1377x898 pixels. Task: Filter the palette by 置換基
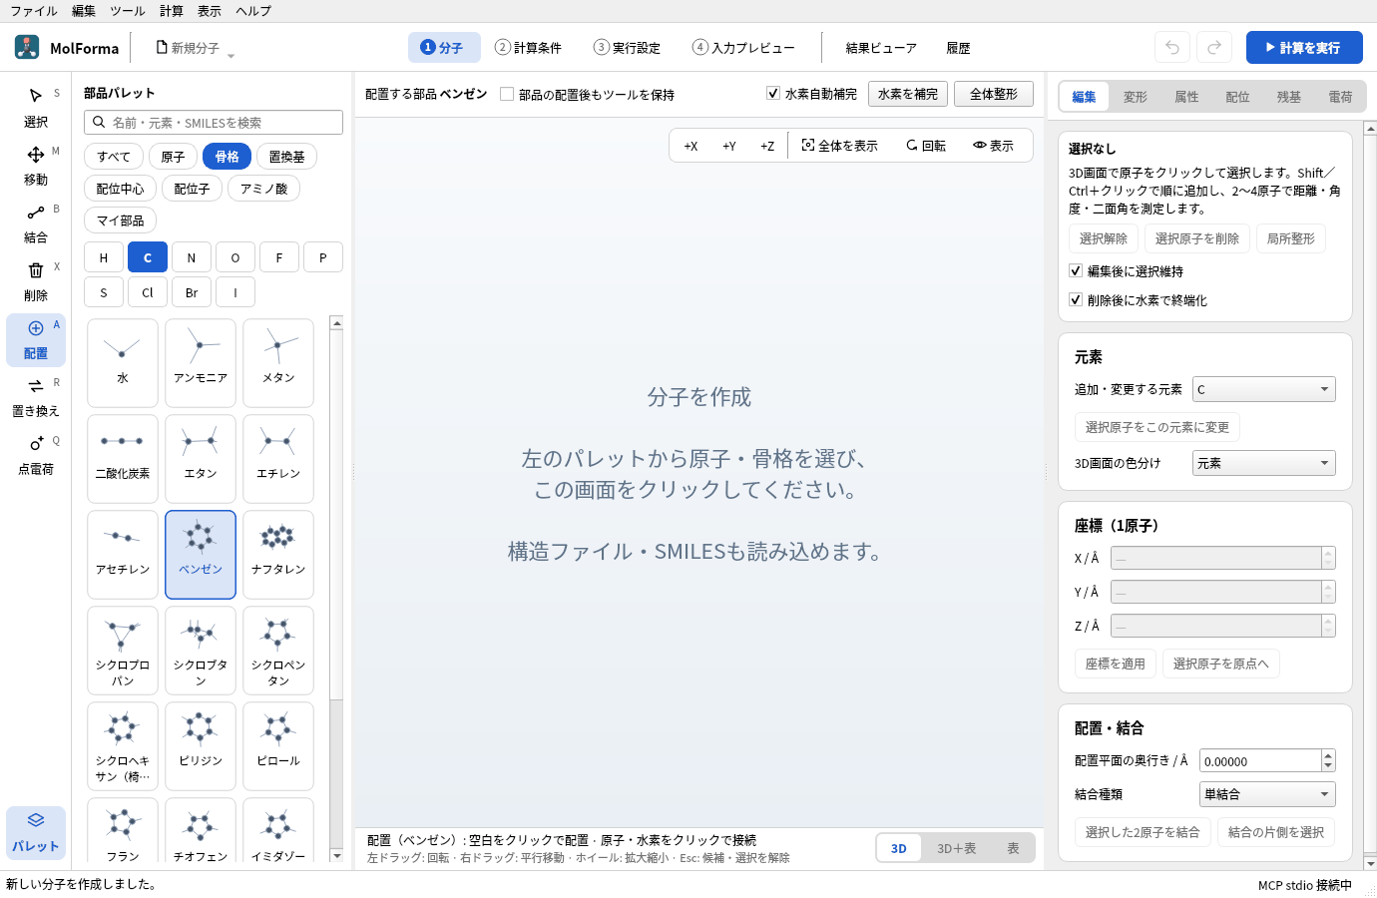click(x=287, y=157)
